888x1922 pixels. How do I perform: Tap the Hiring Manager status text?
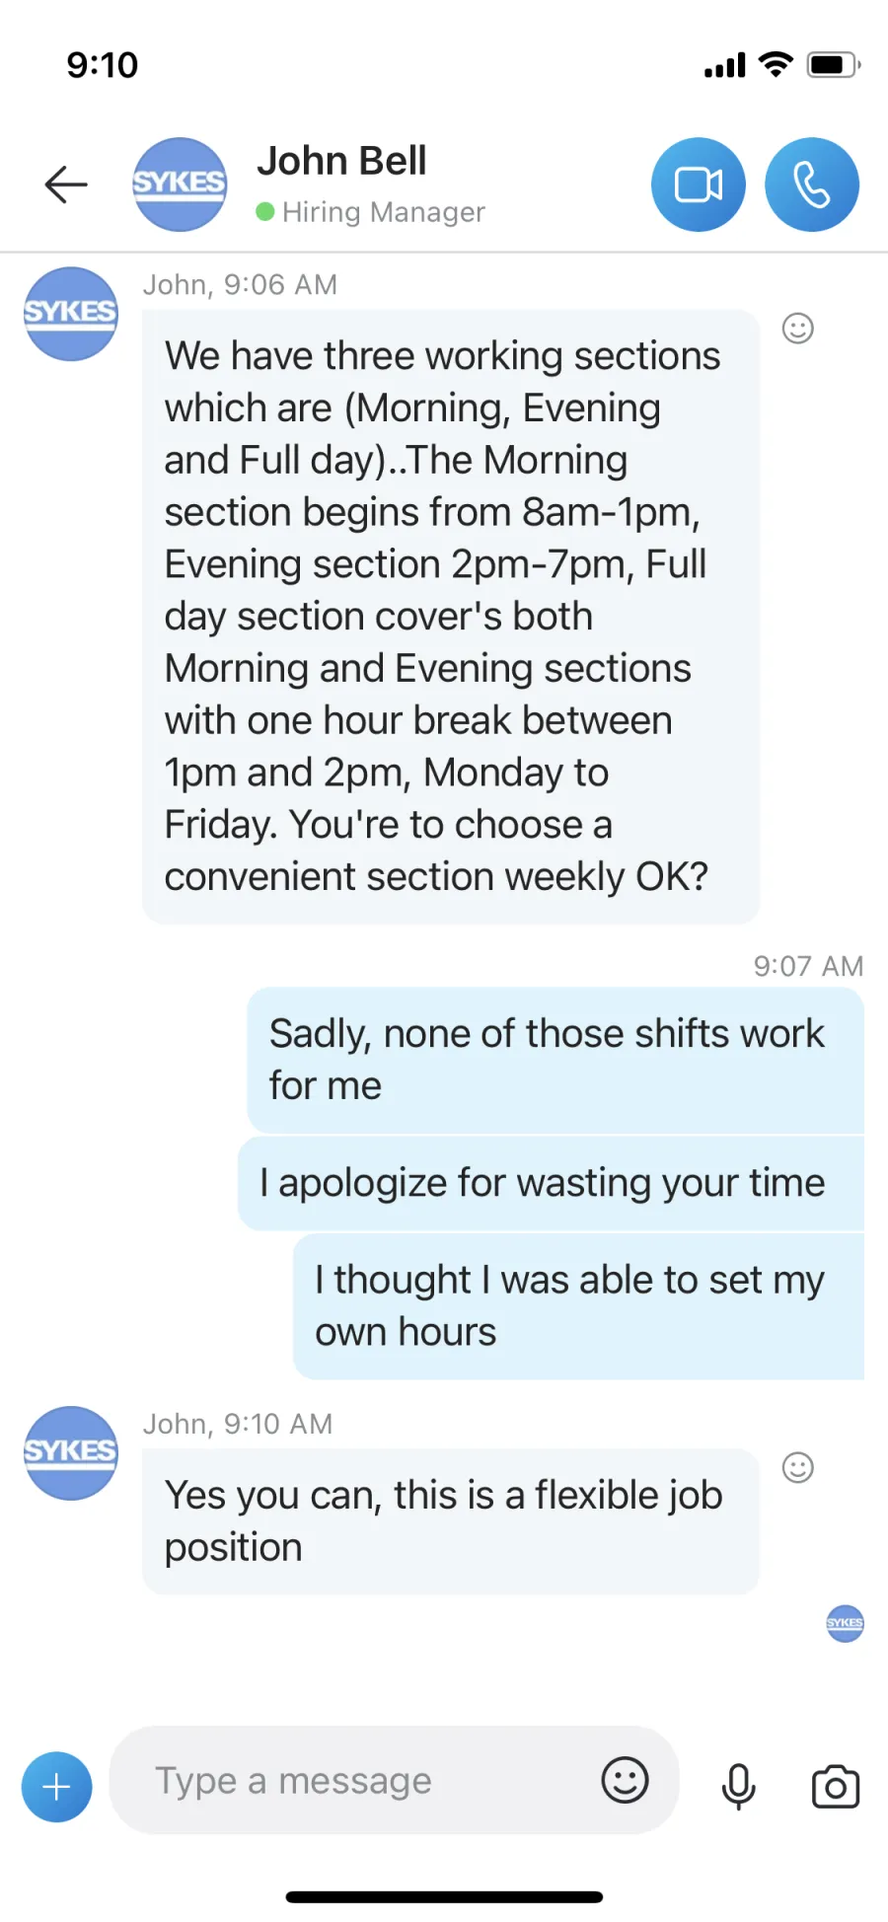coord(383,212)
